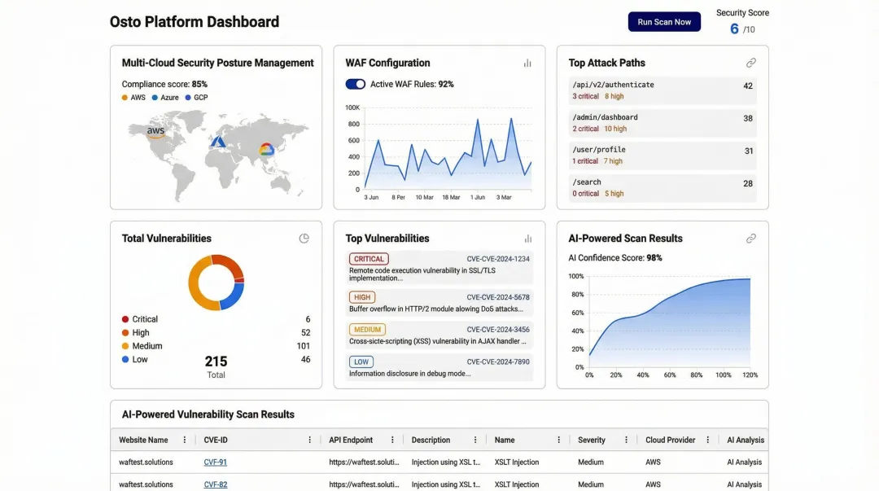
Task: Click the link icon on AI-Powered Scan Results card
Action: tap(750, 238)
